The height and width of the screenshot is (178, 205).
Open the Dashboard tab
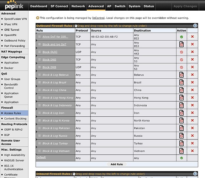point(38,6)
